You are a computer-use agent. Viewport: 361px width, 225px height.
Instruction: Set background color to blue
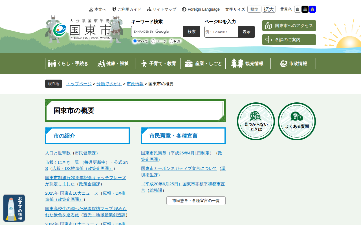(x=312, y=9)
